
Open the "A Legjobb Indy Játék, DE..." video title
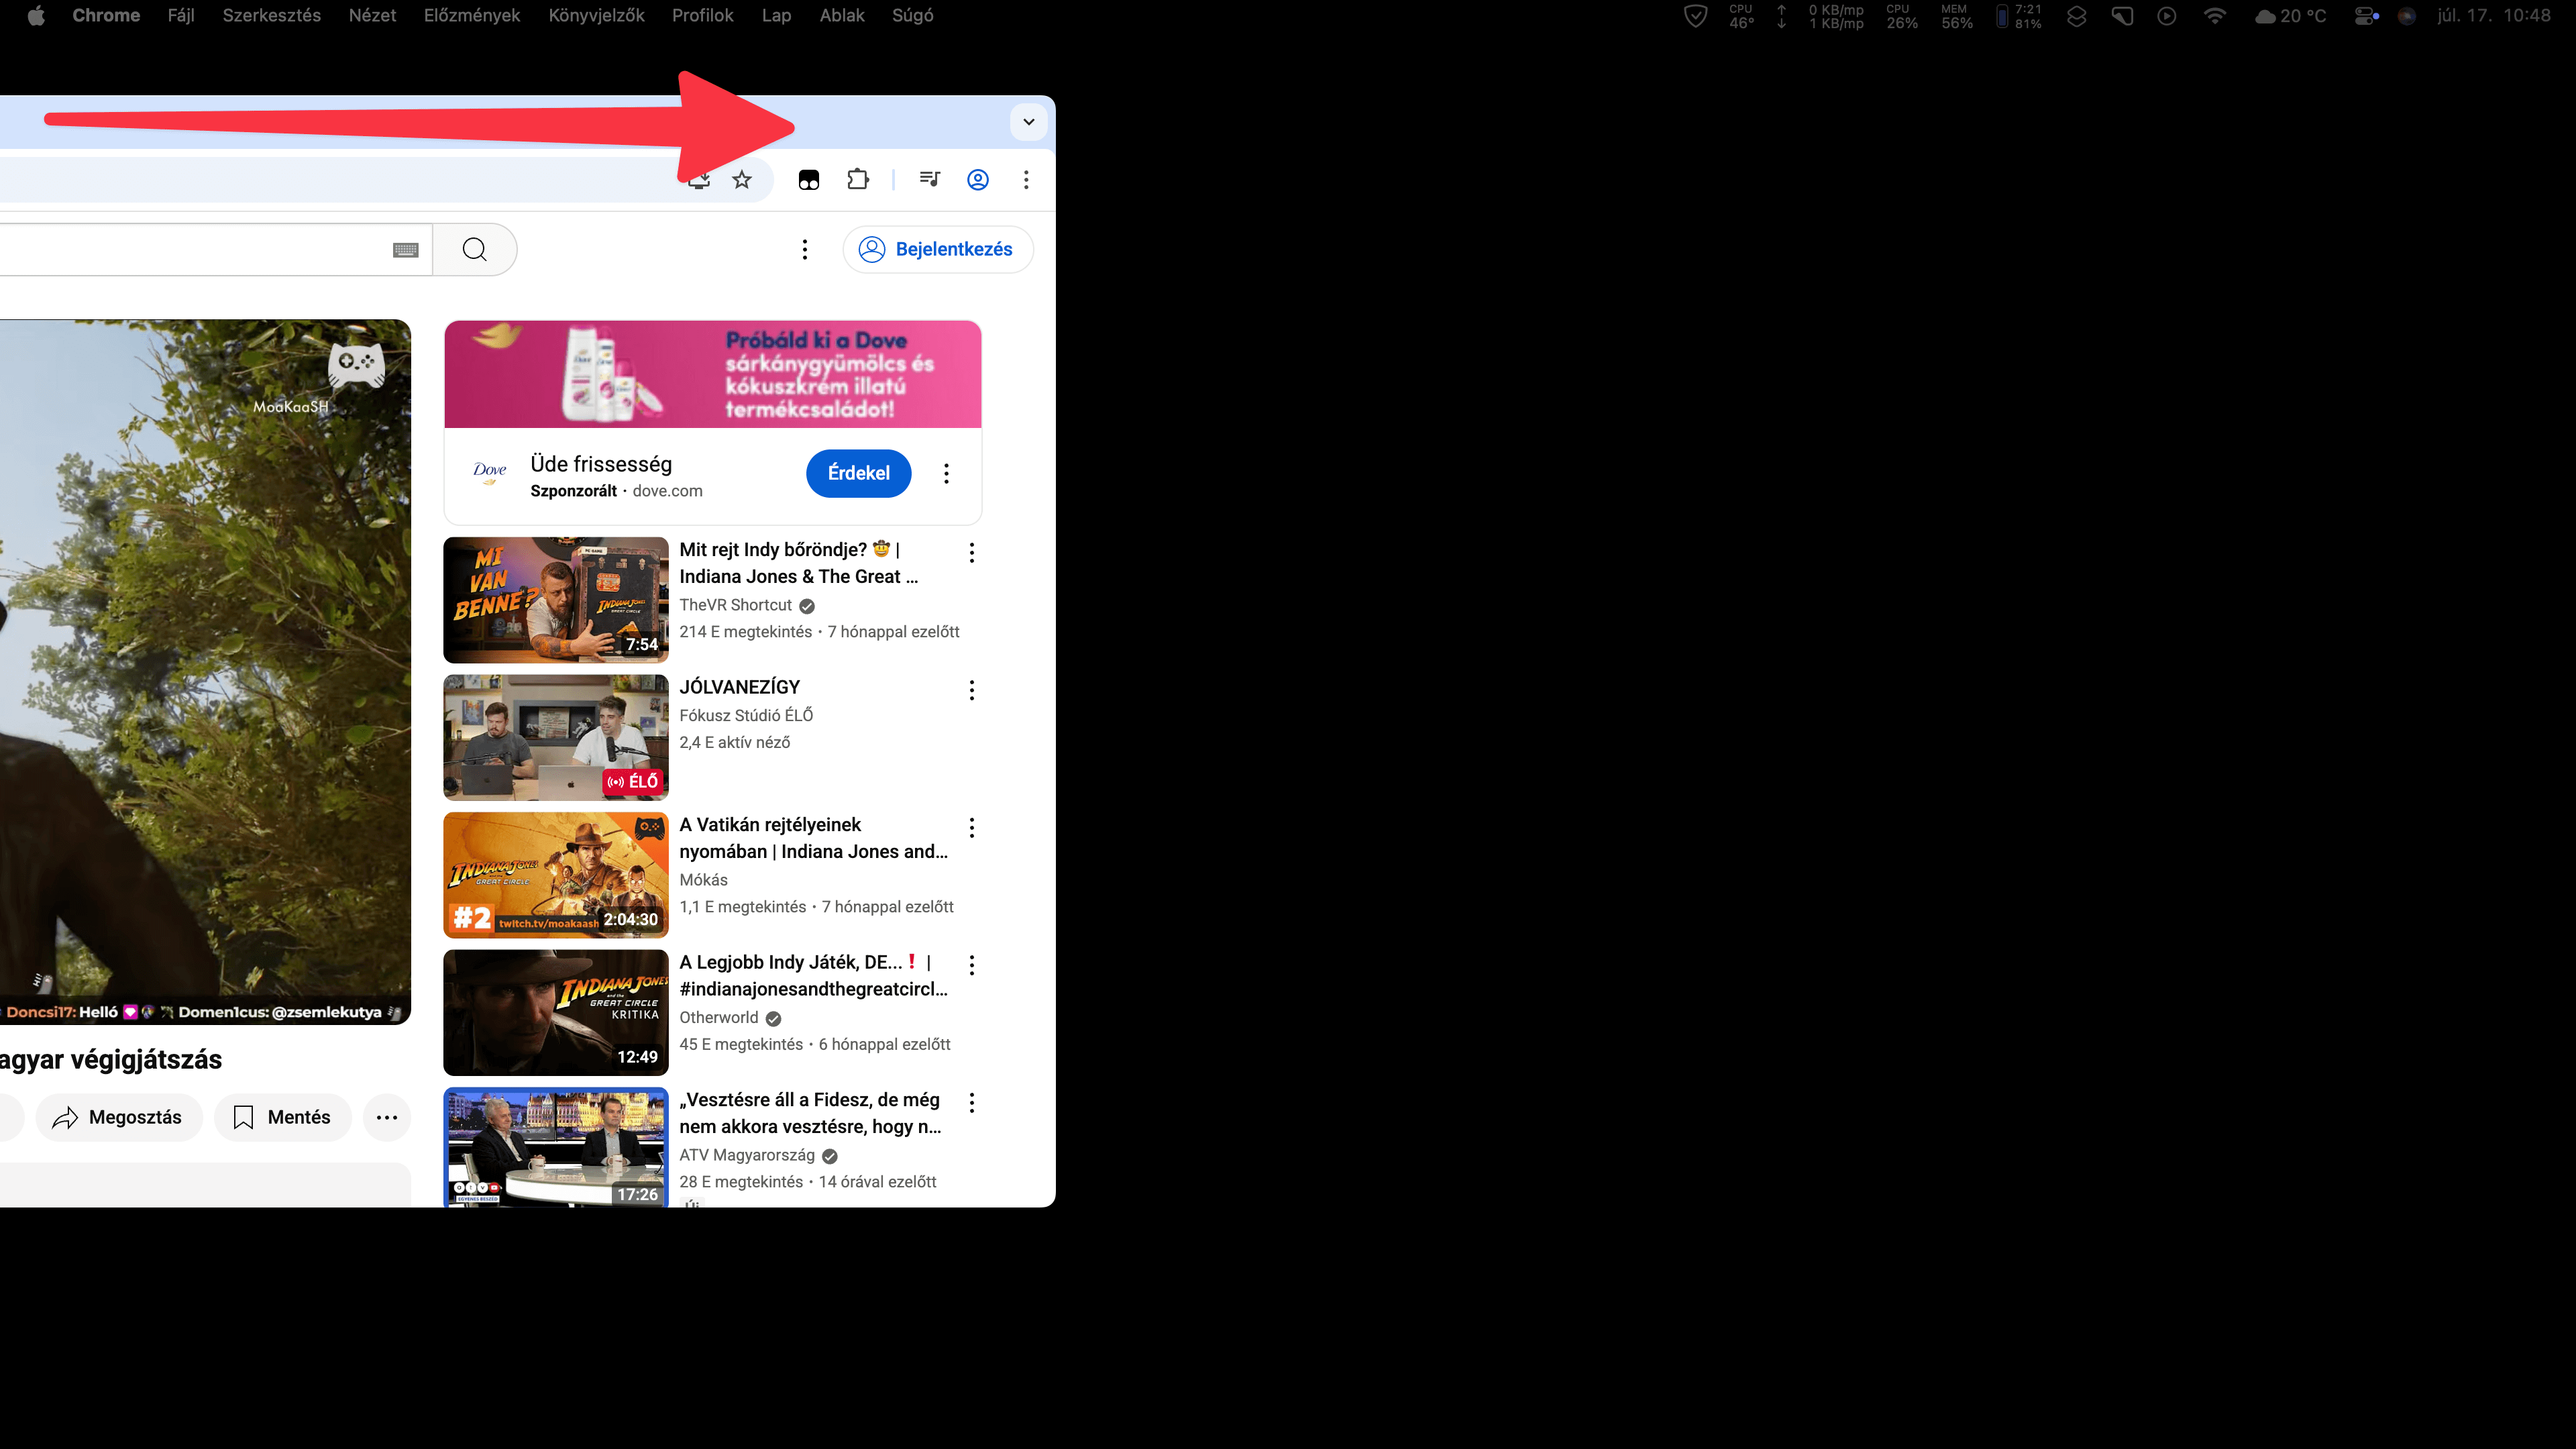[x=813, y=975]
